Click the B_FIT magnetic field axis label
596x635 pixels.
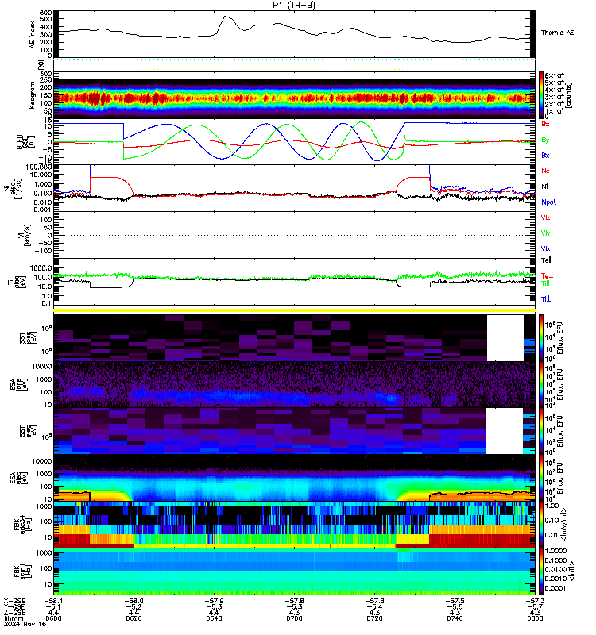pyautogui.click(x=26, y=142)
